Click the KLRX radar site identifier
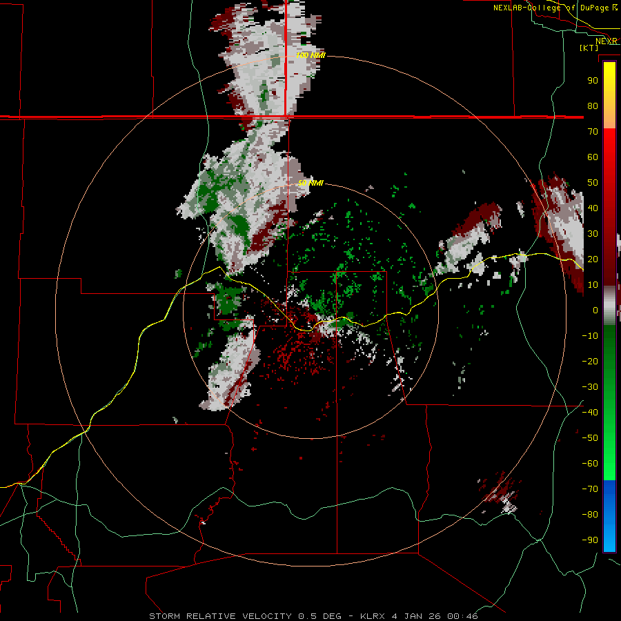The height and width of the screenshot is (621, 621). (x=373, y=616)
